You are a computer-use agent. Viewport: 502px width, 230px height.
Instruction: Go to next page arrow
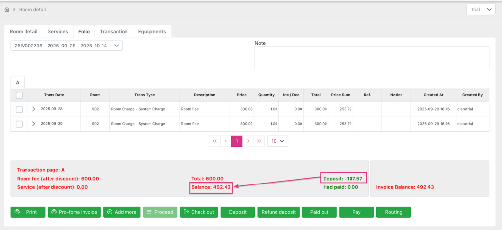click(x=248, y=141)
